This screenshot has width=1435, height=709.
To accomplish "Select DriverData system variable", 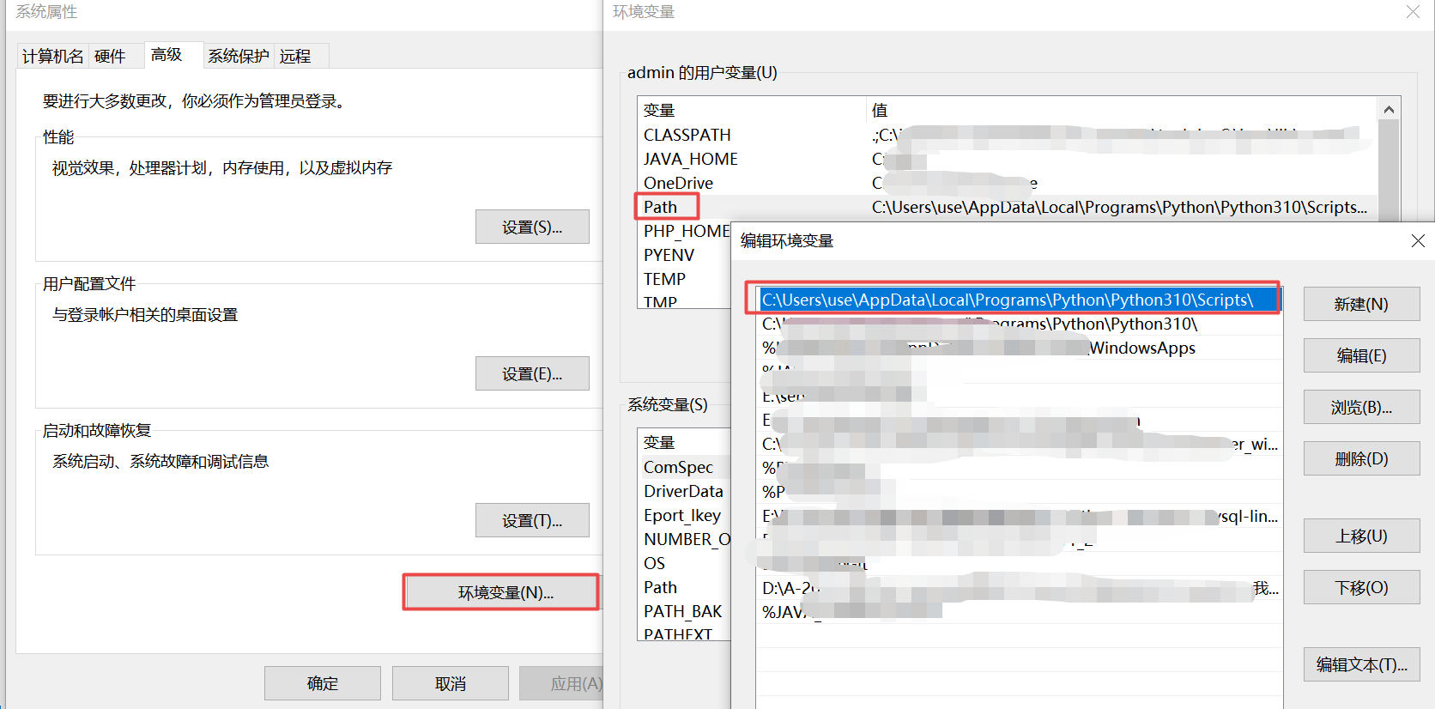I will [685, 491].
